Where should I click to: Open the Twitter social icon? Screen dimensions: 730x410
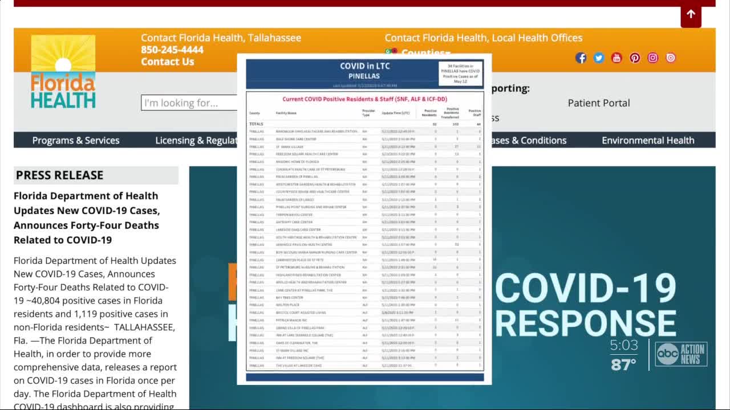598,58
